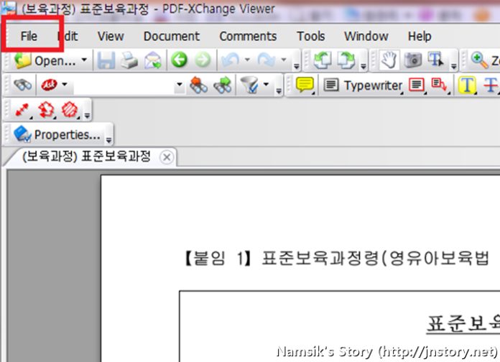The height and width of the screenshot is (362, 500).
Task: Toggle the Strikeout text tool
Action: point(491,85)
